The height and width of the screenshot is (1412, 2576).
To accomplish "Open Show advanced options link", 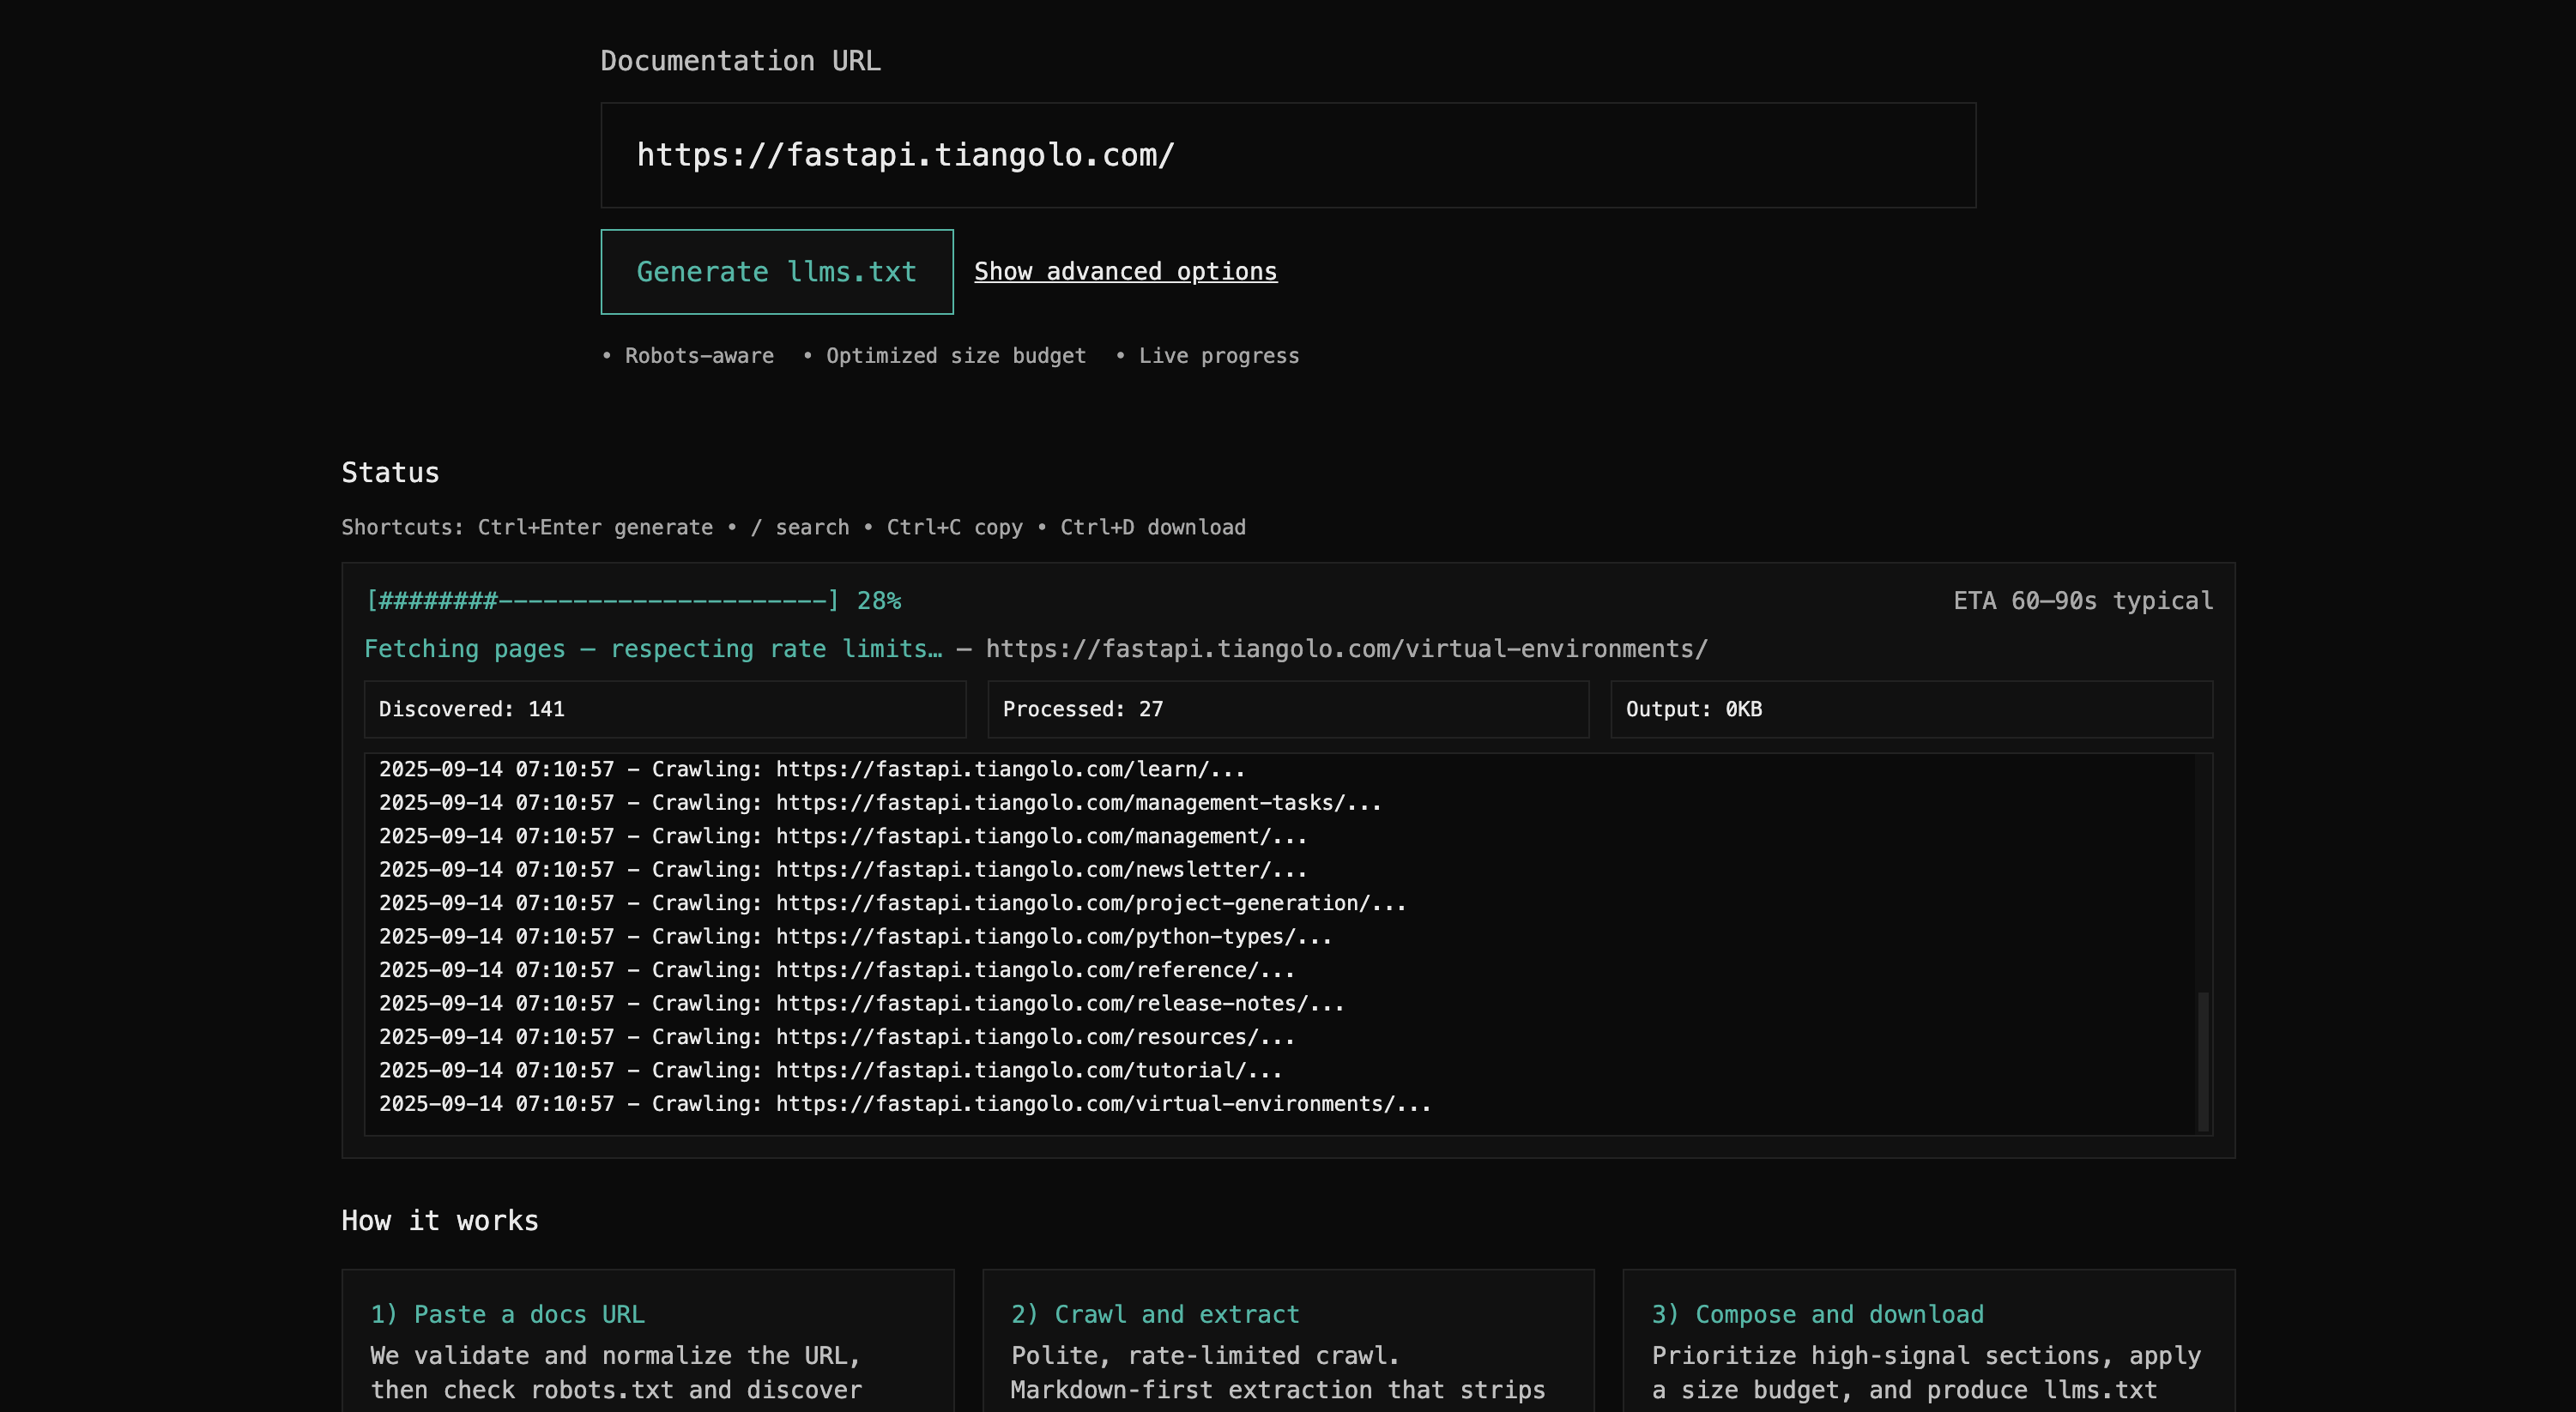I will click(1126, 272).
